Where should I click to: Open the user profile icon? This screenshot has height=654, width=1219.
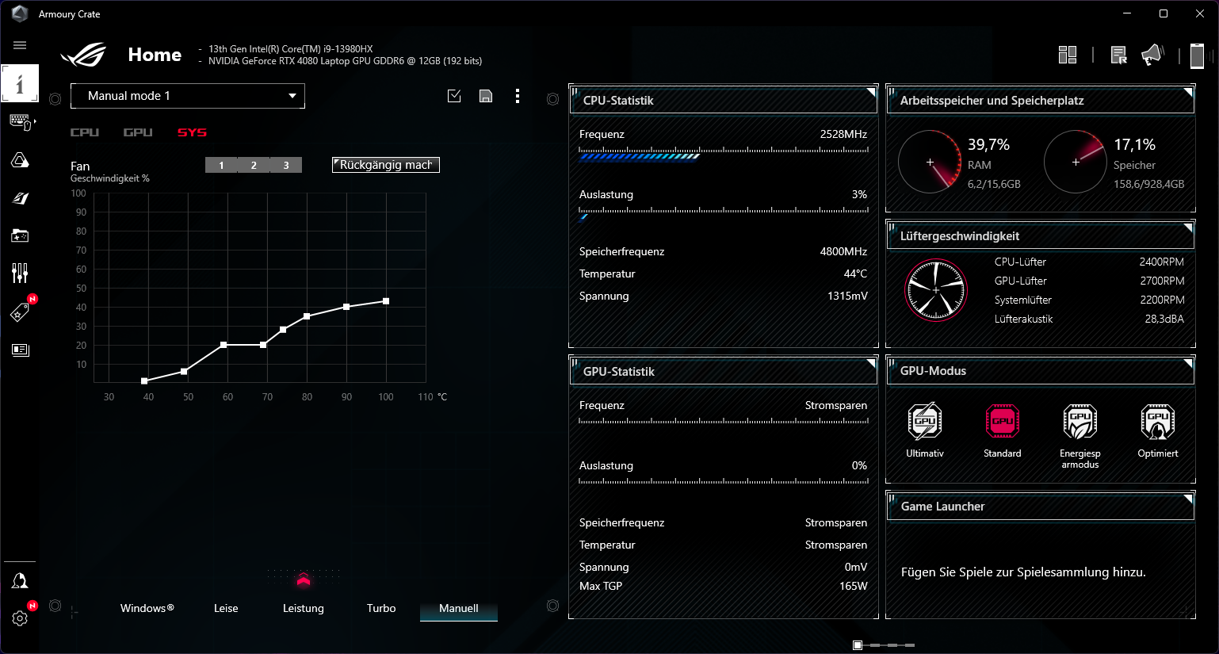[20, 581]
